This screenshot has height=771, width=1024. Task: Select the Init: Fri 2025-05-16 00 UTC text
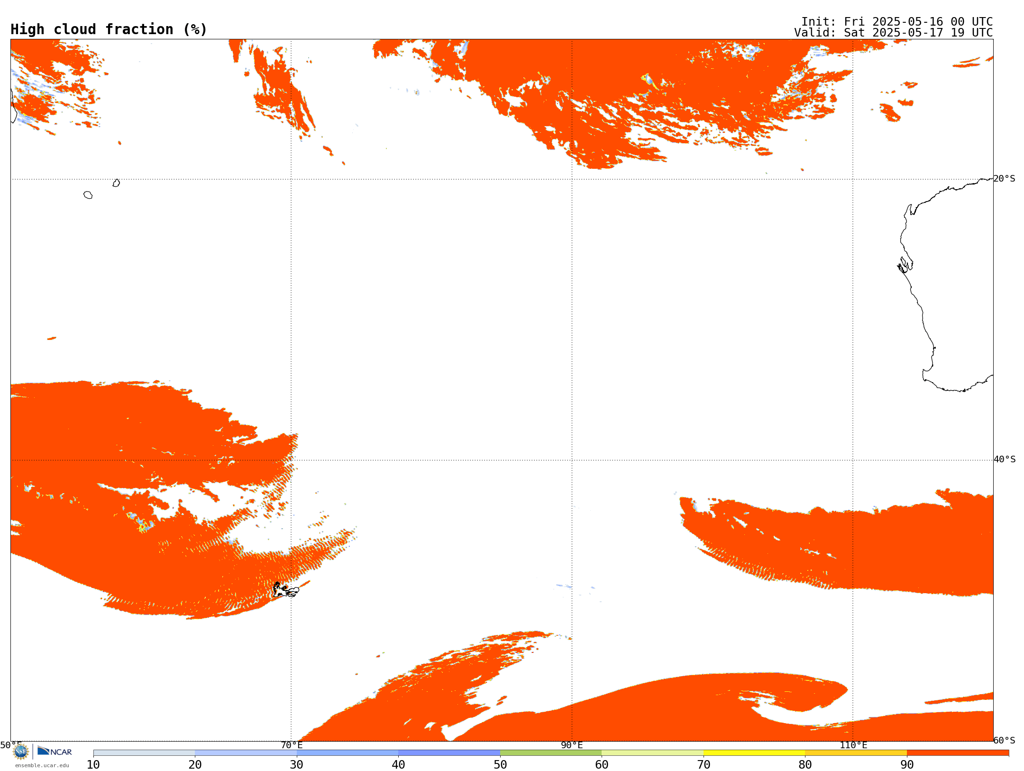coord(897,22)
